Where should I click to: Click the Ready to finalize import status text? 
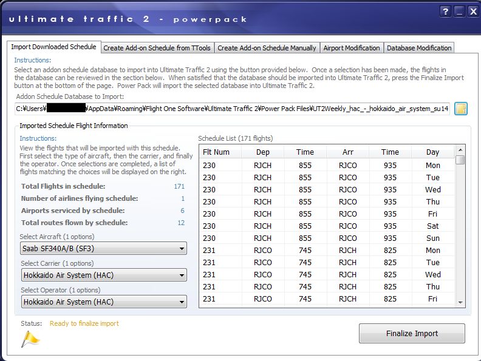pyautogui.click(x=84, y=323)
